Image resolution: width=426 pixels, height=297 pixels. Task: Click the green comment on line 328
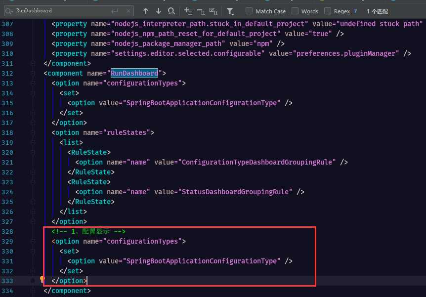click(88, 231)
